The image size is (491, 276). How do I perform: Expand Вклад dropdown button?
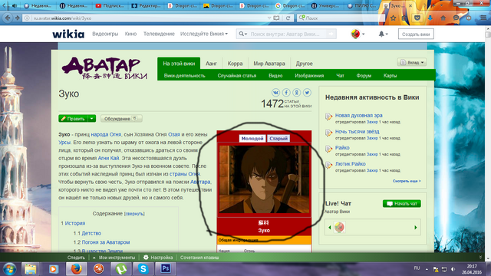point(412,62)
